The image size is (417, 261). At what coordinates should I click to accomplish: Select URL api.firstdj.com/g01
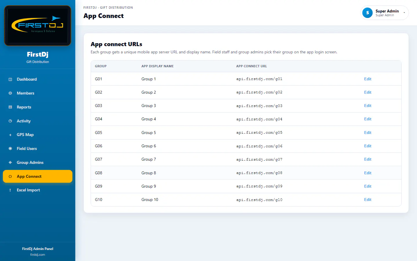click(259, 79)
